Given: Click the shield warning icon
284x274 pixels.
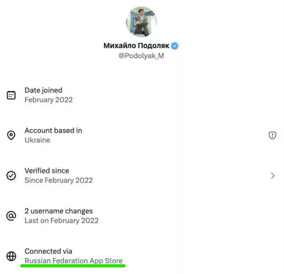Looking at the screenshot, I should pos(273,135).
